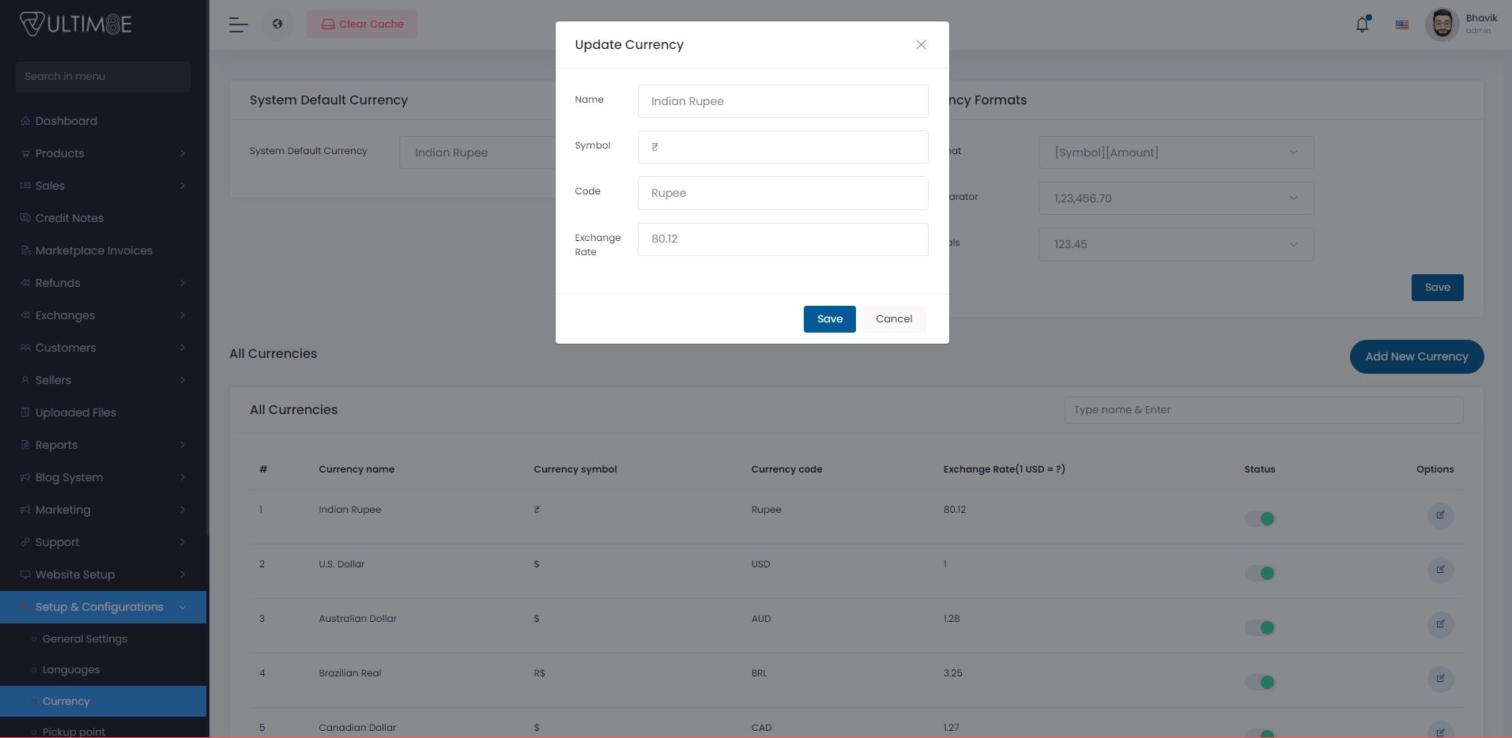Click the globe icon in top bar

(x=277, y=24)
